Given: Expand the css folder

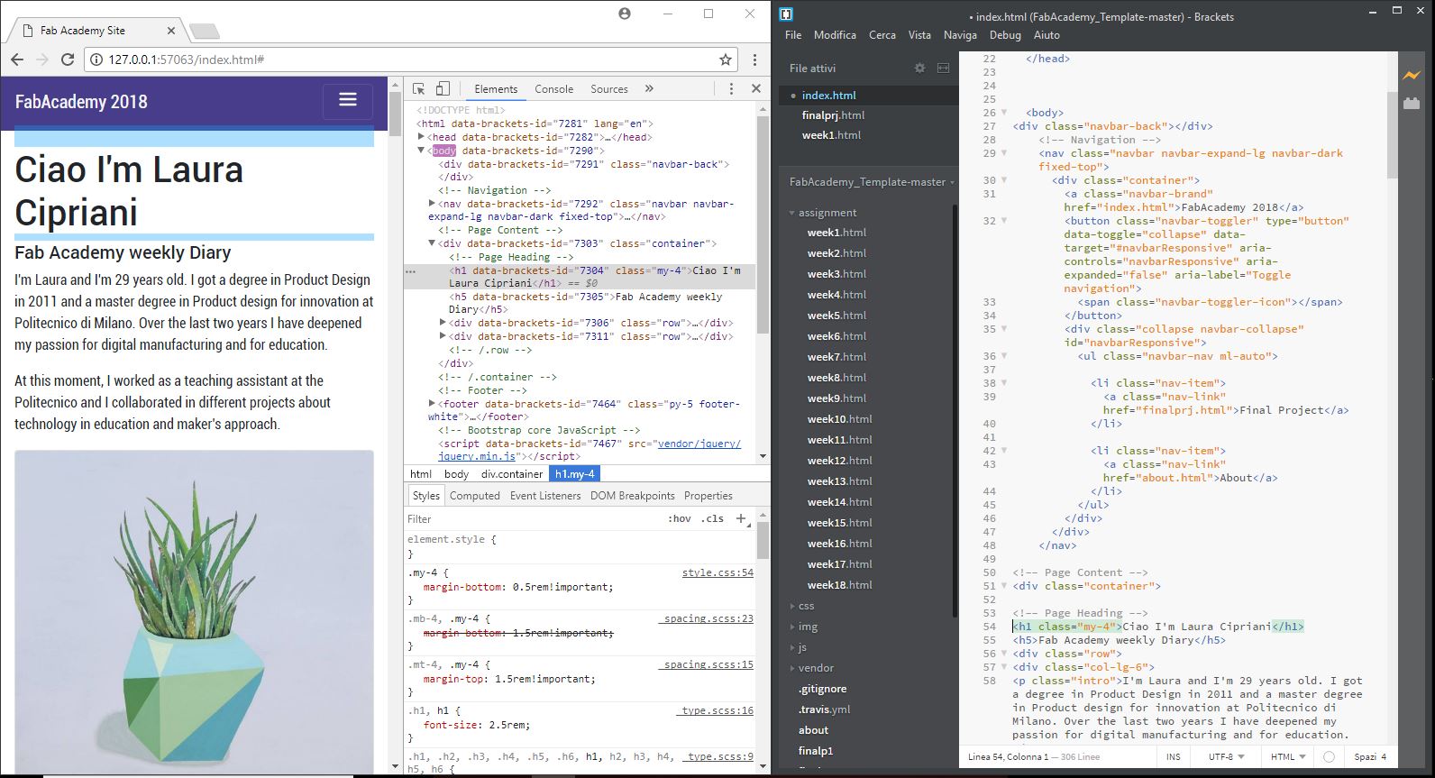Looking at the screenshot, I should click(802, 606).
